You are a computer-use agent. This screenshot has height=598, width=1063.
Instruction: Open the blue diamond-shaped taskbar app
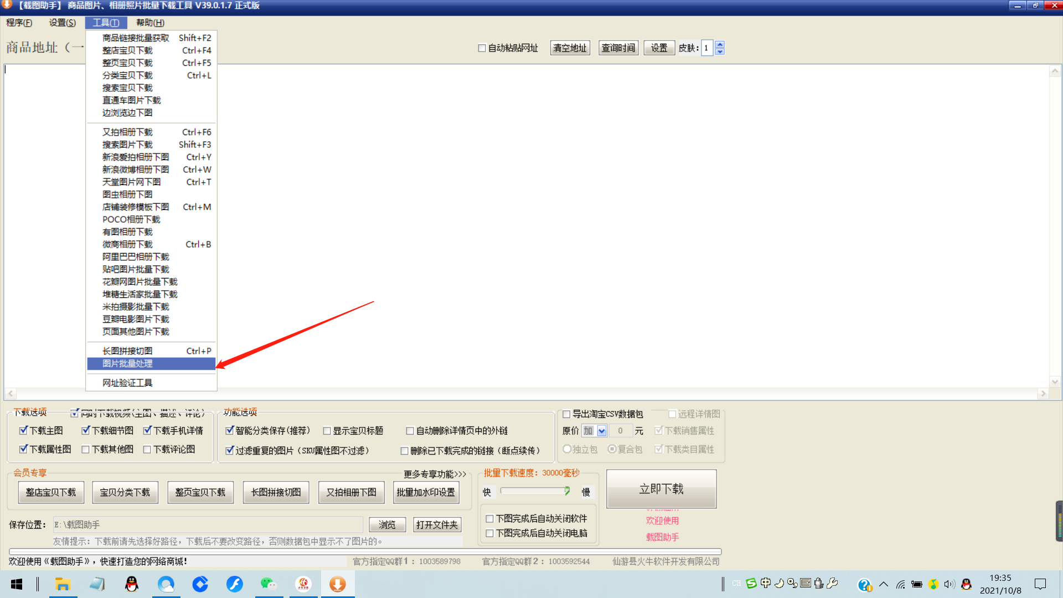(x=200, y=584)
